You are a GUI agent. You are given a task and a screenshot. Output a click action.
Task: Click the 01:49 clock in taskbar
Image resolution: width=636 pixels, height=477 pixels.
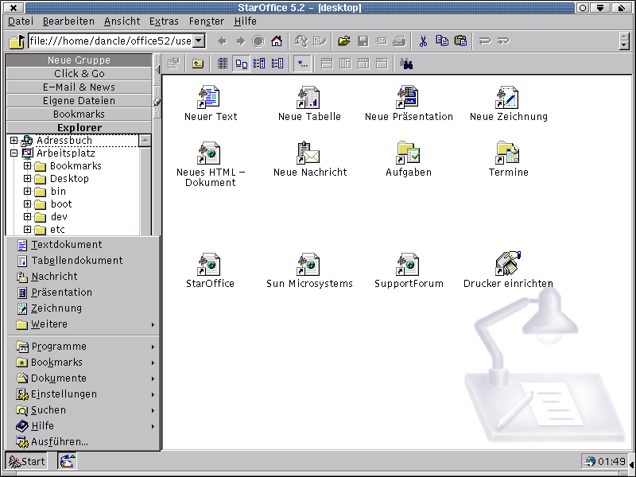tap(611, 462)
